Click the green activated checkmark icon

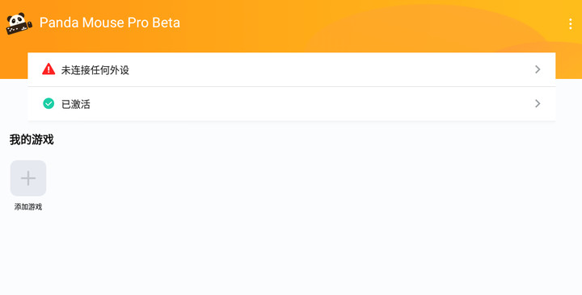click(48, 104)
